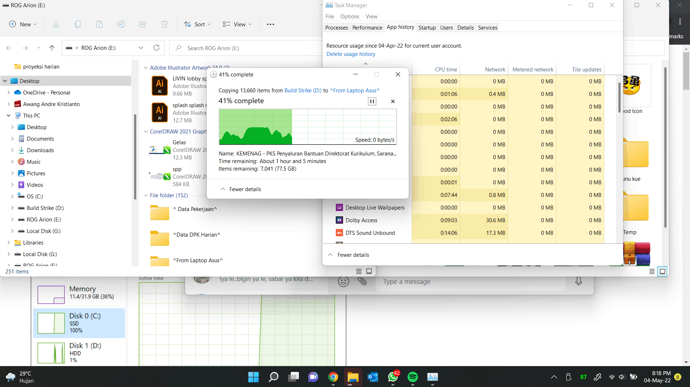Select Downloads in navigation pane

[x=40, y=150]
